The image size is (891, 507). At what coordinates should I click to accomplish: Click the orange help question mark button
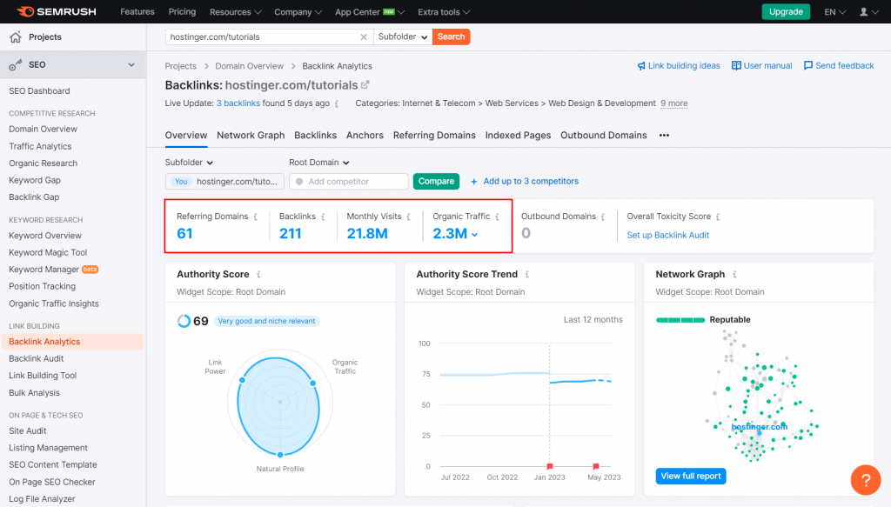(865, 479)
